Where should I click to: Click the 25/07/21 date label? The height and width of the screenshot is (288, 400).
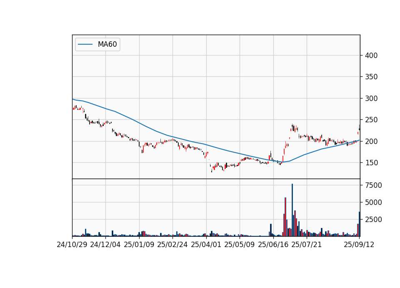(307, 245)
